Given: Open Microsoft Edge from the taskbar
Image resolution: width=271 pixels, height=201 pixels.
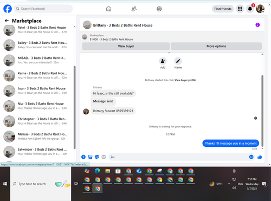Looking at the screenshot, I should pyautogui.click(x=98, y=171).
